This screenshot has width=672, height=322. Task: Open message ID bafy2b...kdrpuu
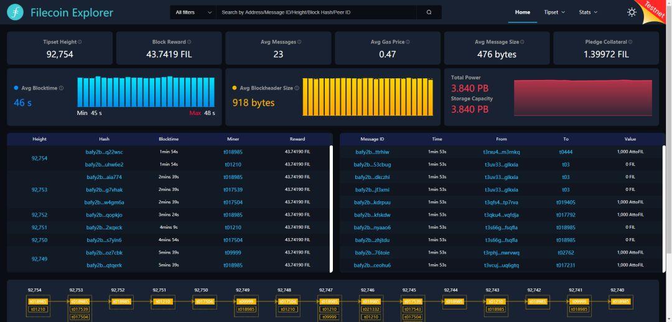(373, 202)
